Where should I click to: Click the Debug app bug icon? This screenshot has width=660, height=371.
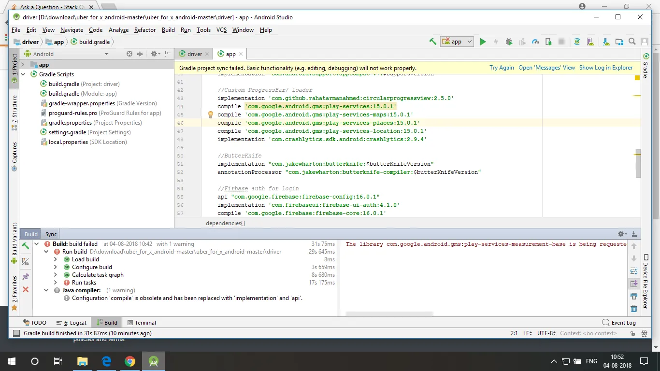(509, 42)
